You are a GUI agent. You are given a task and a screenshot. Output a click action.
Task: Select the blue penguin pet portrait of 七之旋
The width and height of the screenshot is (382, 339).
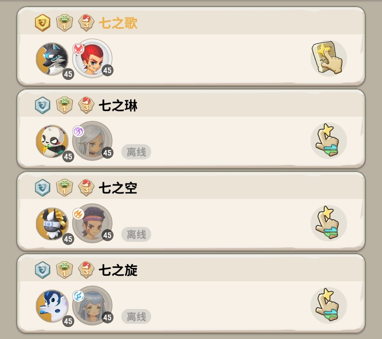click(x=52, y=306)
